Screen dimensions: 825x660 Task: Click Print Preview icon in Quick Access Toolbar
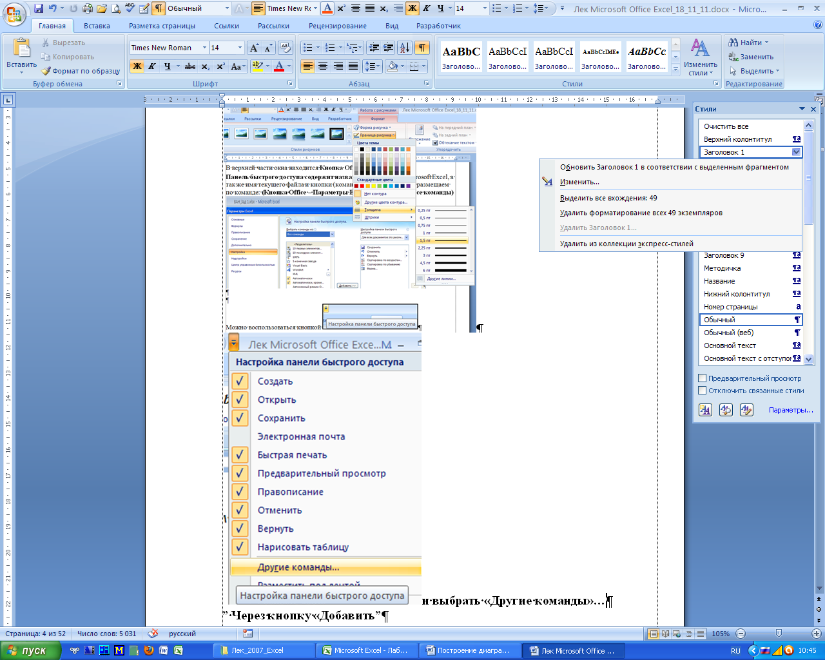click(x=115, y=8)
